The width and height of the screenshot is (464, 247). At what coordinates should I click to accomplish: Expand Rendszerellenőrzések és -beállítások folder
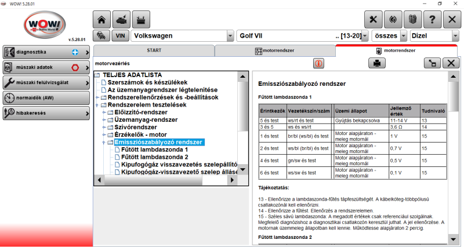click(x=97, y=97)
